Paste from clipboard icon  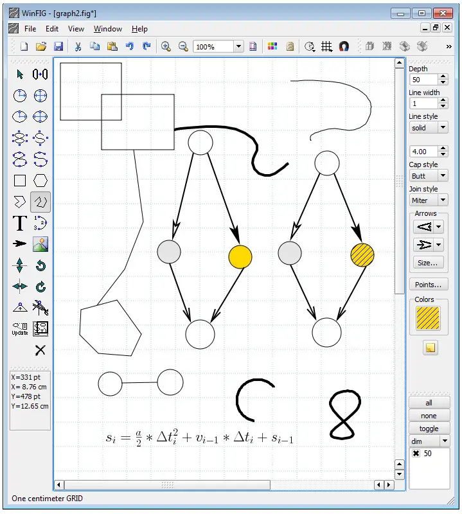[112, 46]
